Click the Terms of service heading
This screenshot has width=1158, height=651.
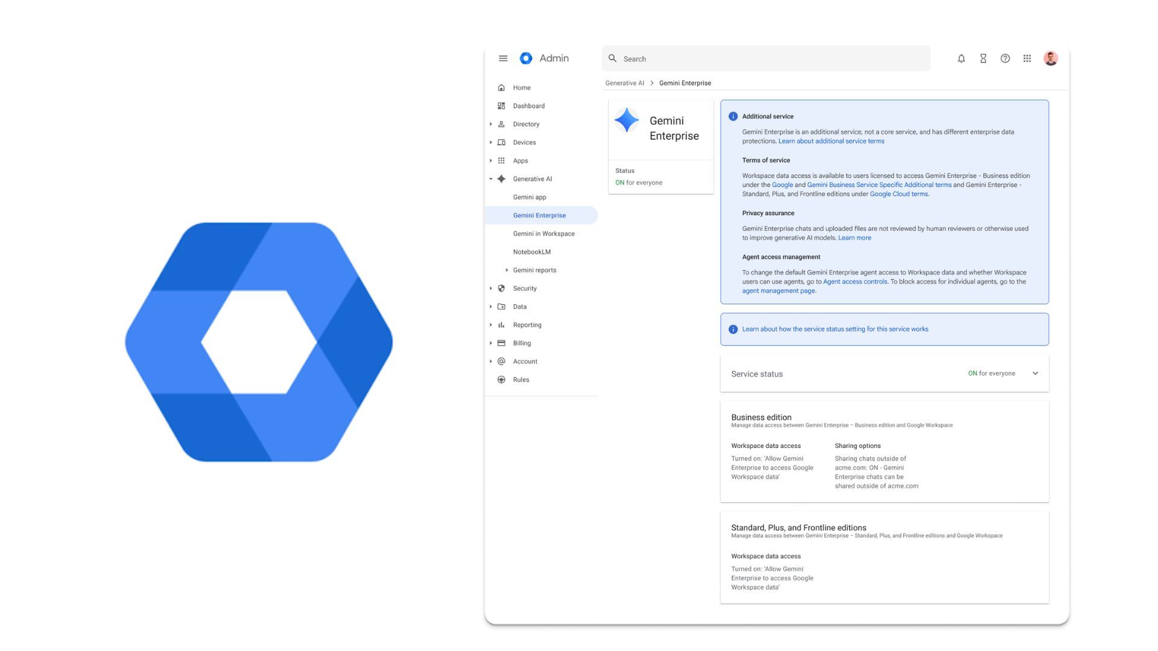pos(765,160)
